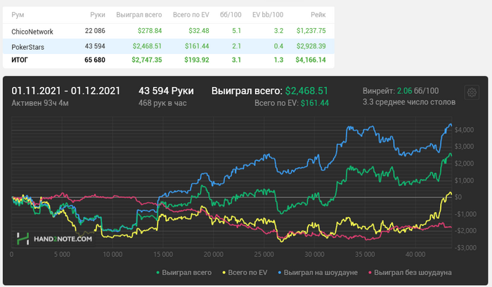Click ChicoNetwork hands value 22 086
This screenshot has width=492, height=287.
click(x=95, y=31)
